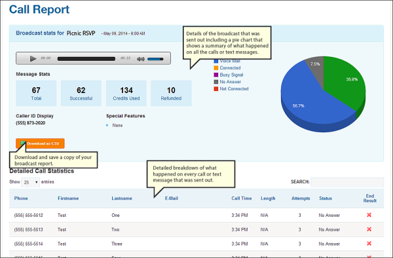This screenshot has width=393, height=258.
Task: Sort table by Attempts column
Action: (301, 198)
